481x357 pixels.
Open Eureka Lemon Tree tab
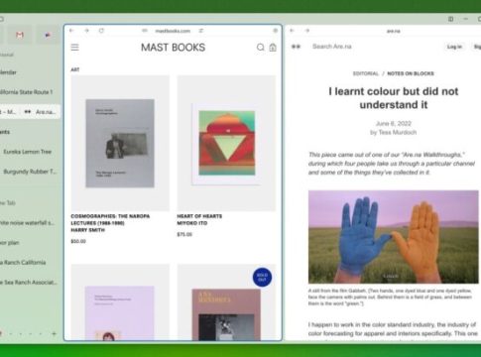click(29, 152)
